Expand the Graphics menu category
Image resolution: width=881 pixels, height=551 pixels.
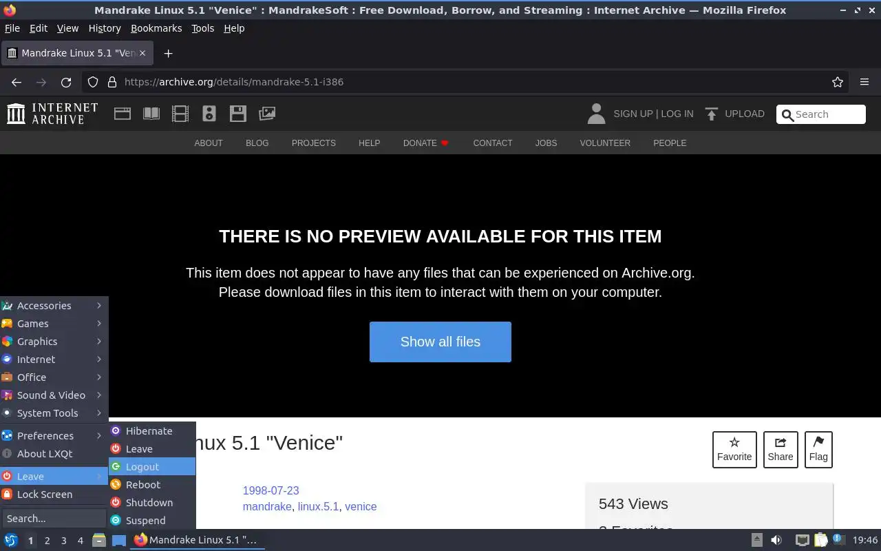[x=54, y=342]
